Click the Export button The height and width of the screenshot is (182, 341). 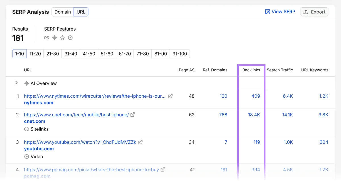point(314,12)
